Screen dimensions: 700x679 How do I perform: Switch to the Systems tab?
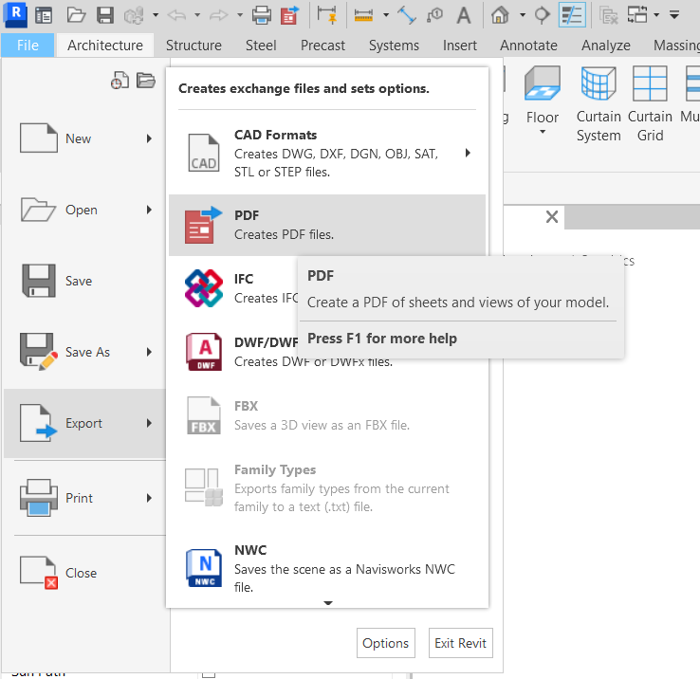point(394,46)
